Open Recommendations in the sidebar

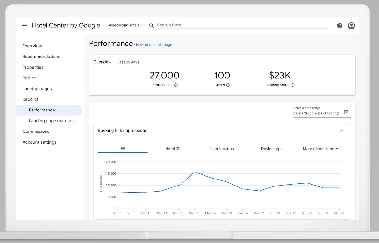[41, 57]
